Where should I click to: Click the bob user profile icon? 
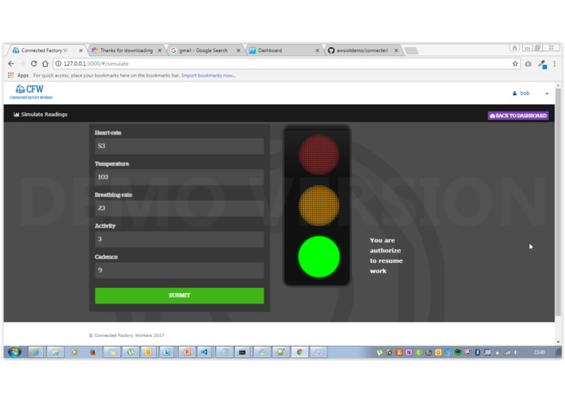515,94
